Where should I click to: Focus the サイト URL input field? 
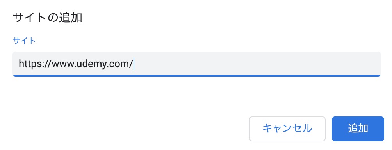pyautogui.click(x=196, y=64)
